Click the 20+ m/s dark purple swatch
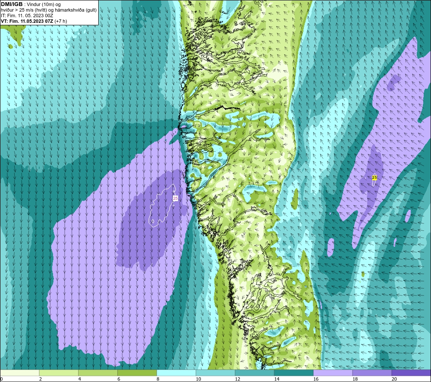 (411, 373)
